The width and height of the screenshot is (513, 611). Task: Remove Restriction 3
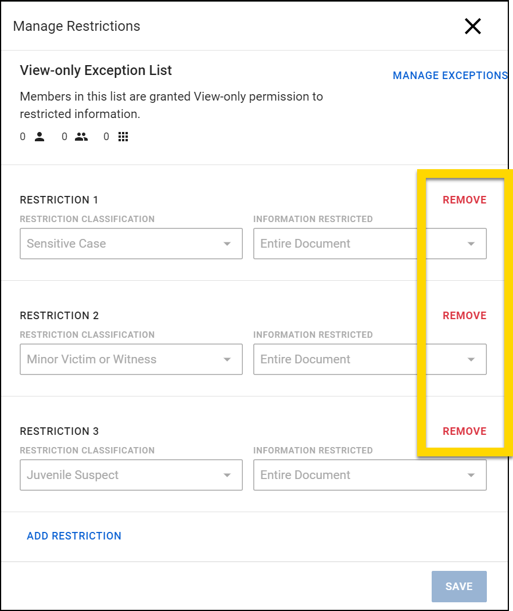click(464, 431)
